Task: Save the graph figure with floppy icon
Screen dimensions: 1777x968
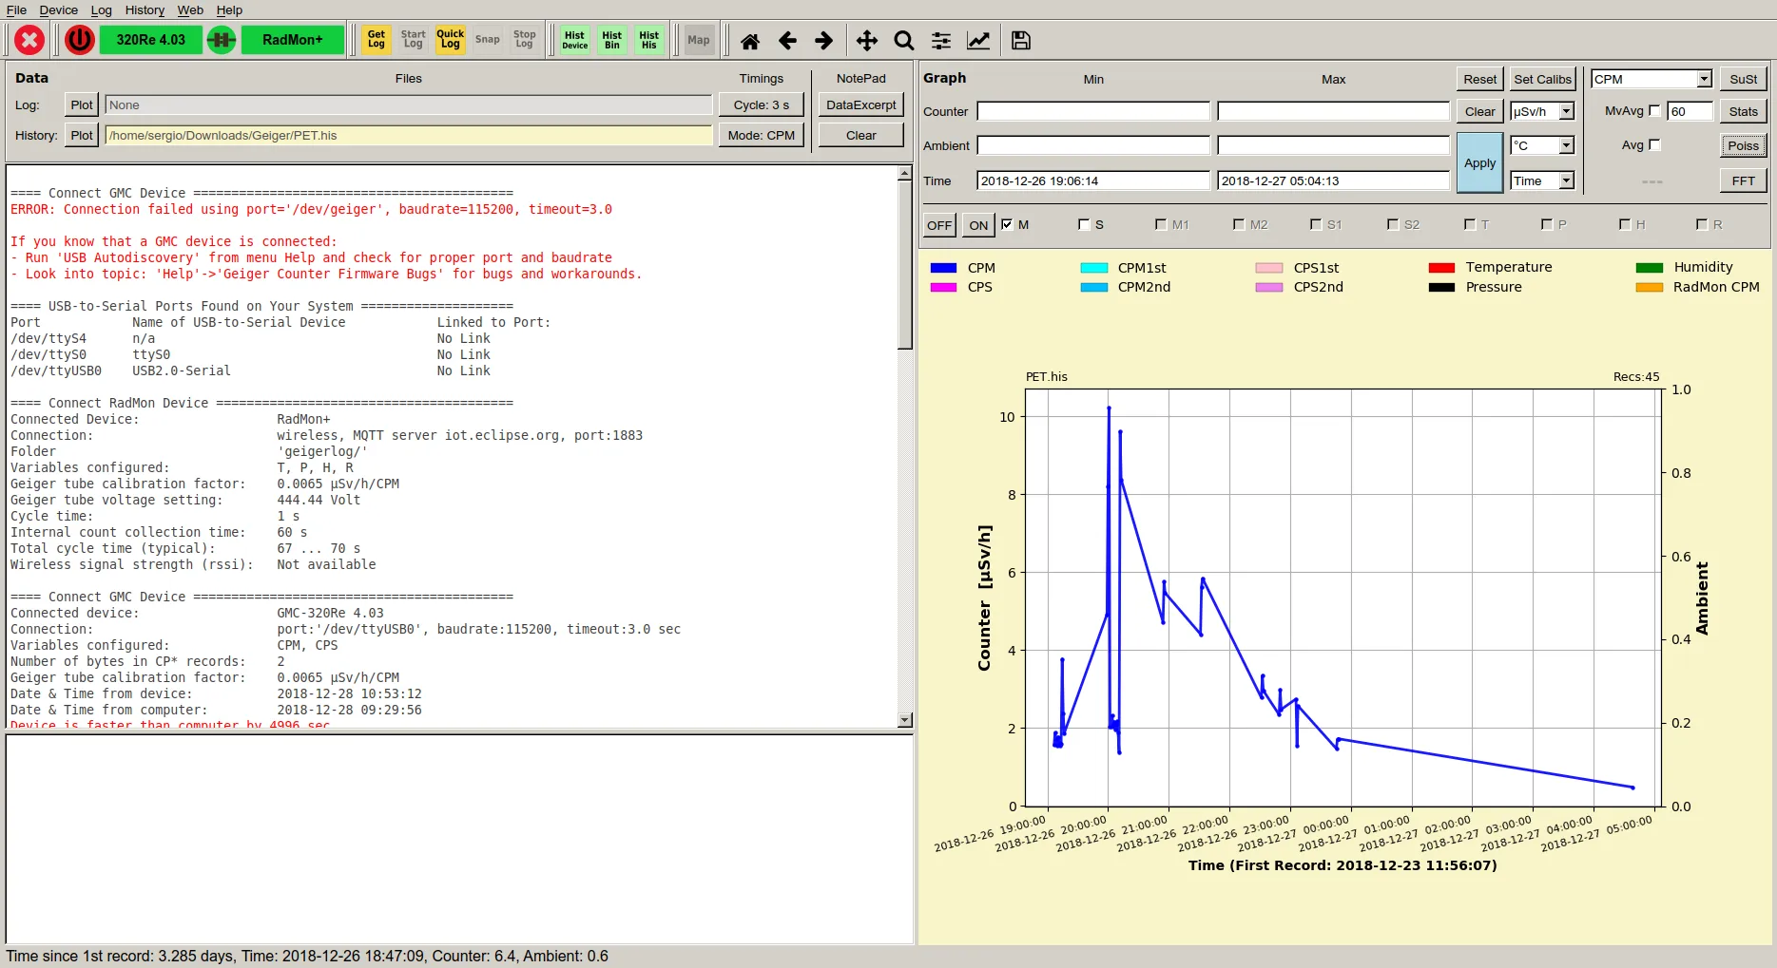Action: (x=1020, y=41)
